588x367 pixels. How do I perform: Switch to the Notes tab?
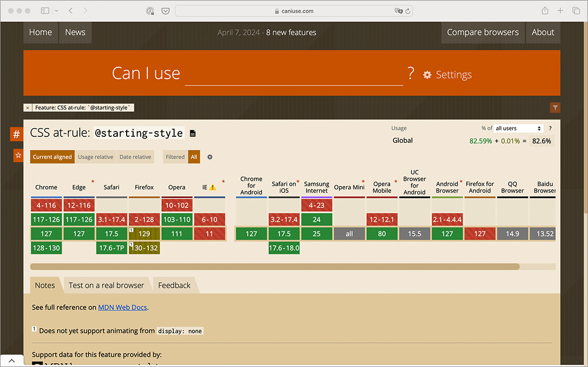point(45,286)
